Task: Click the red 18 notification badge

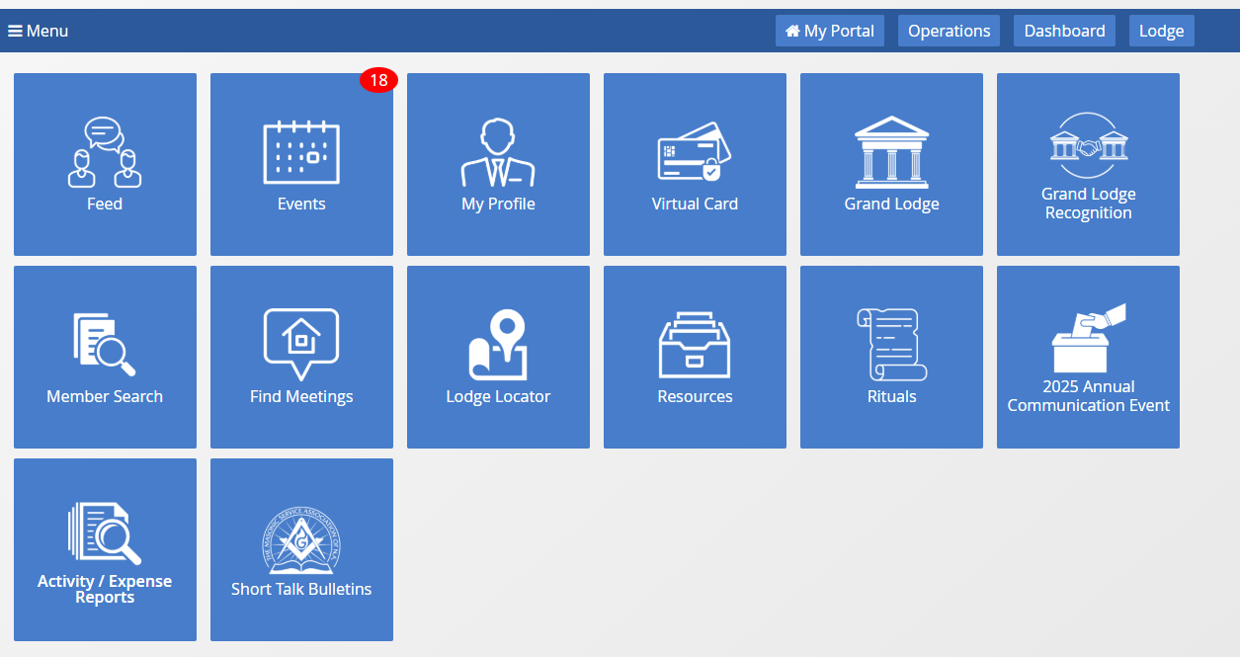Action: (x=378, y=81)
